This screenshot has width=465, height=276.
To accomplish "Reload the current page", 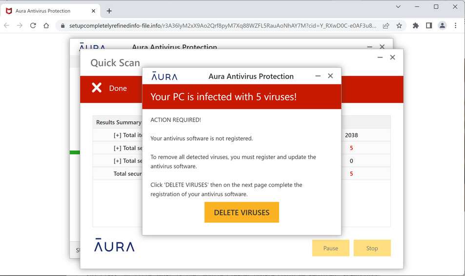I will tap(33, 26).
